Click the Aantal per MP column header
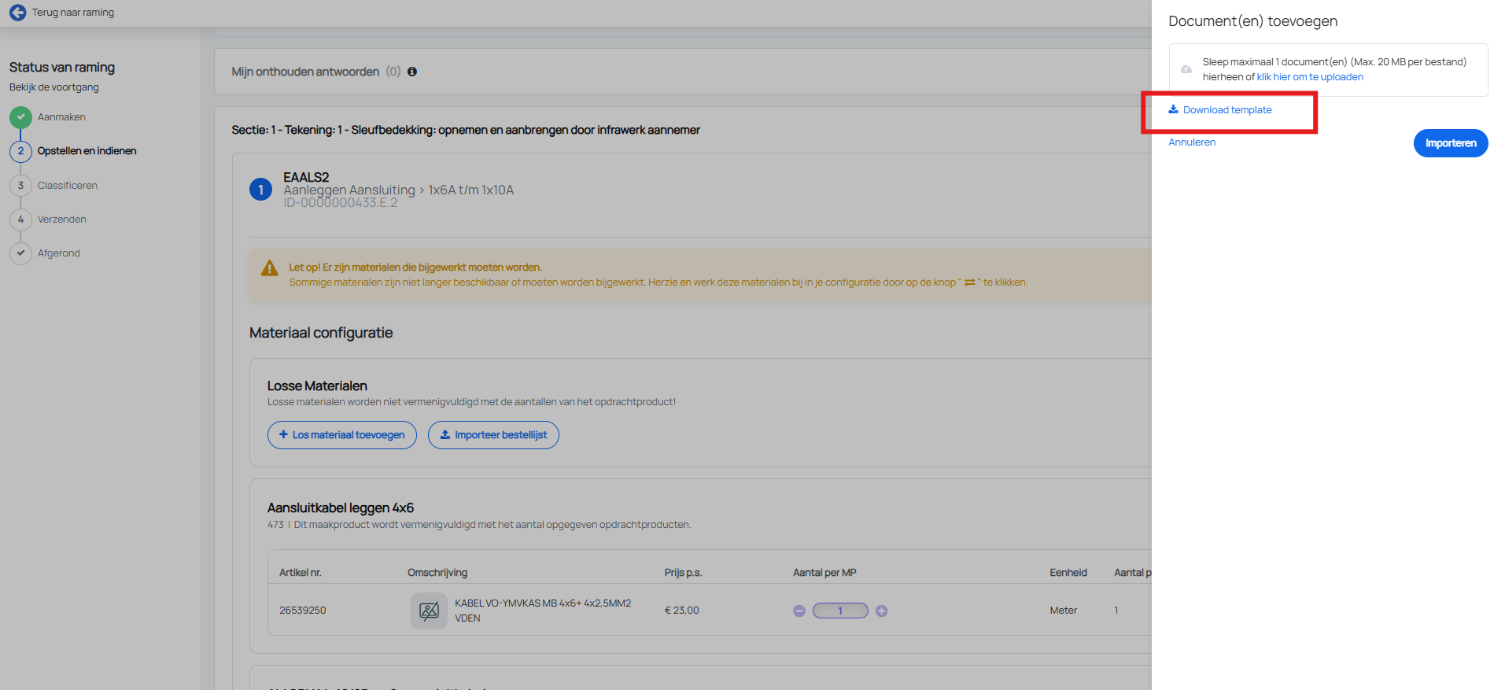The height and width of the screenshot is (690, 1505). (x=824, y=573)
